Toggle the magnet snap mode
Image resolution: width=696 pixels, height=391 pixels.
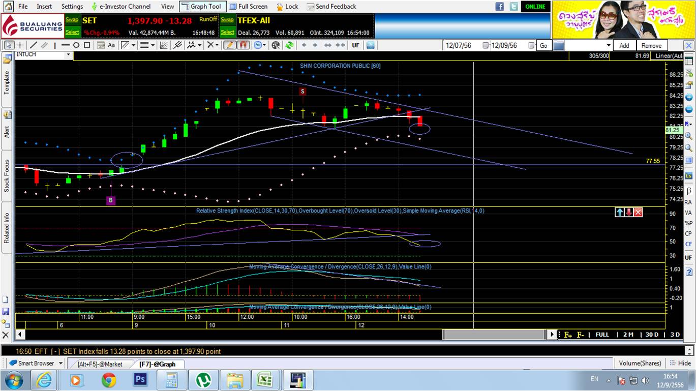pos(243,45)
